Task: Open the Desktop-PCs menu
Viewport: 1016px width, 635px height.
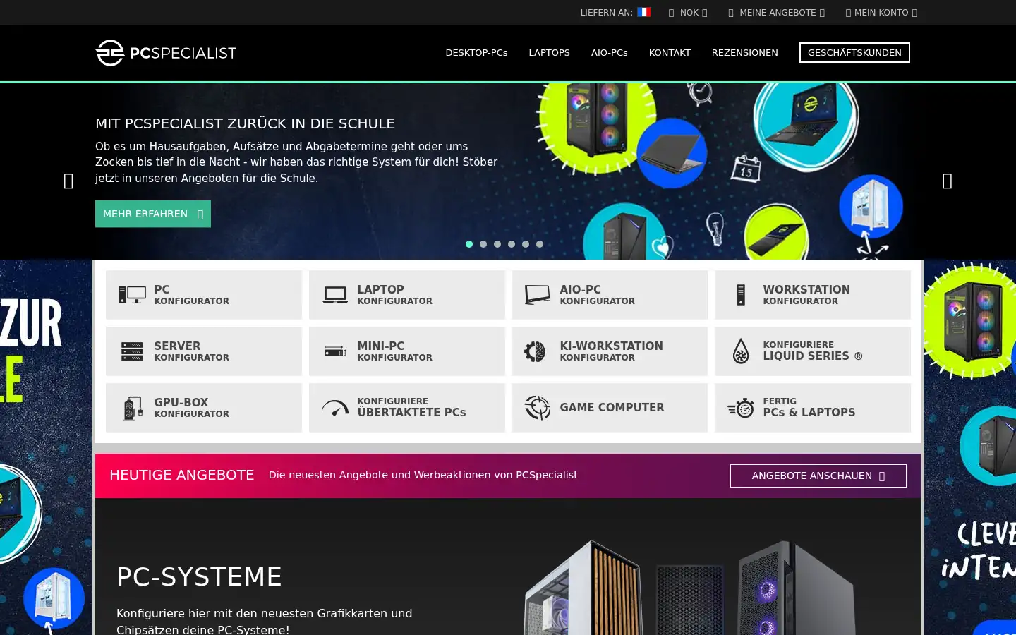Action: coord(476,53)
